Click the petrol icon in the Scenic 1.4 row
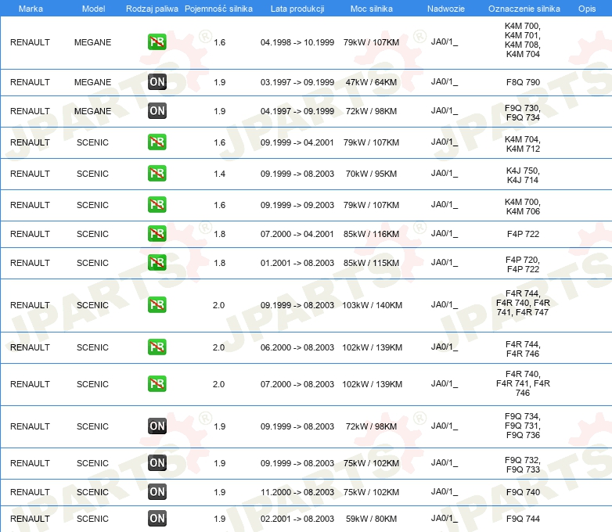612x532 pixels. 157,174
